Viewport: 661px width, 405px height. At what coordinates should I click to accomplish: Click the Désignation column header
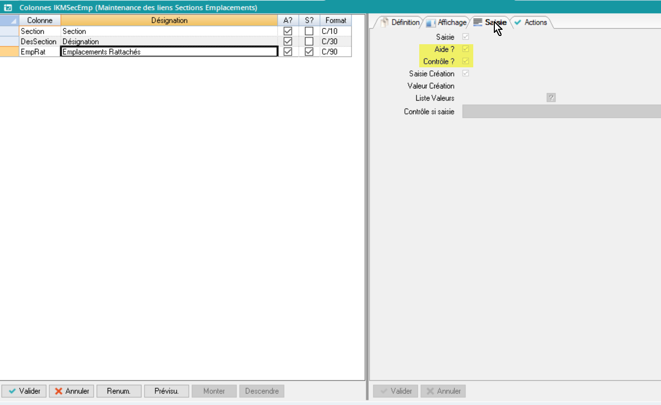tap(169, 21)
